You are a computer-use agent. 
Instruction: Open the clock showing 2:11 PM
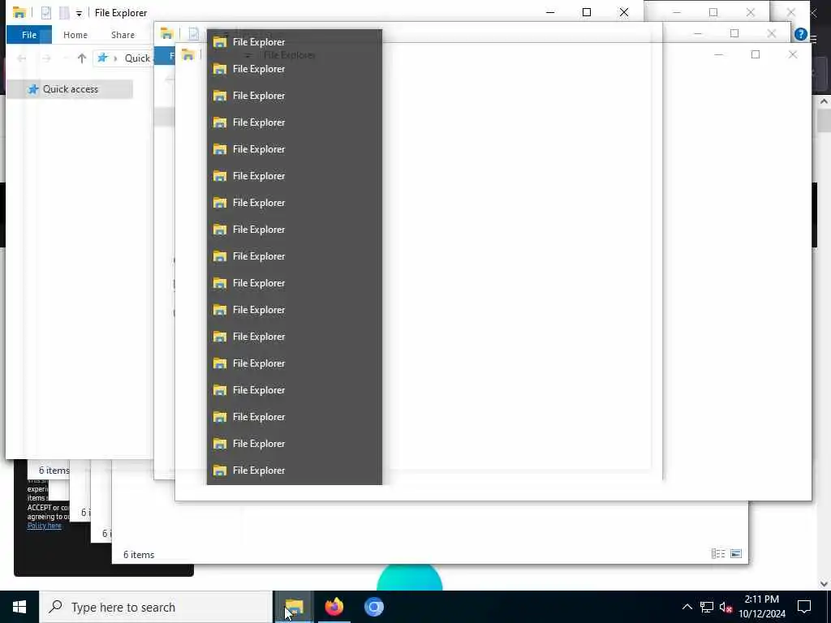[x=762, y=607]
